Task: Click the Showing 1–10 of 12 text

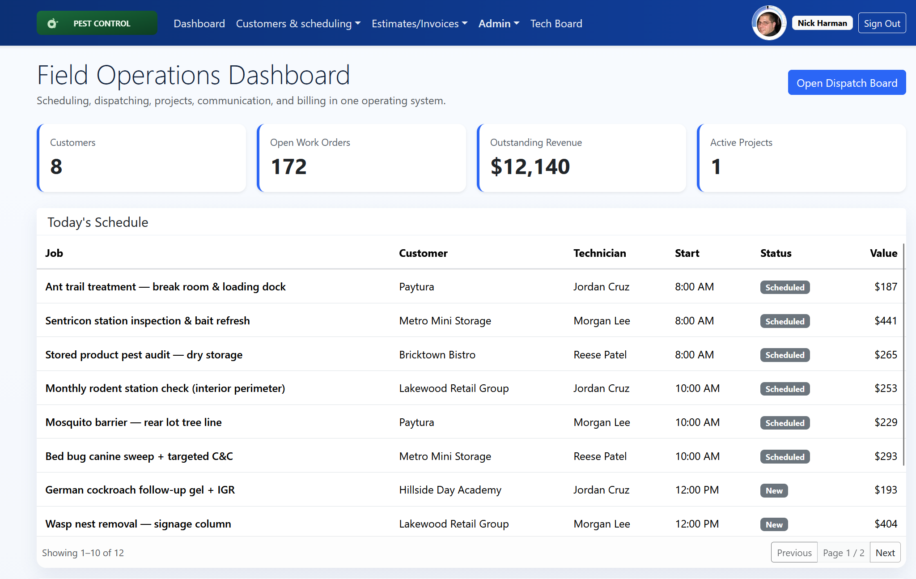Action: pyautogui.click(x=83, y=553)
